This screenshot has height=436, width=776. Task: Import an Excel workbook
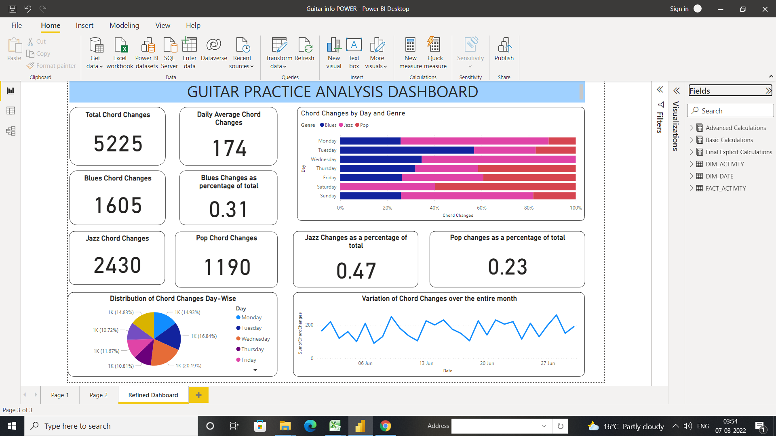[x=120, y=53]
